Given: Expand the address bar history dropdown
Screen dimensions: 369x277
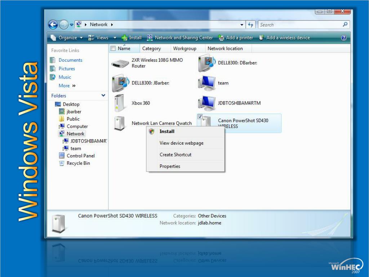Looking at the screenshot, I should 242,25.
